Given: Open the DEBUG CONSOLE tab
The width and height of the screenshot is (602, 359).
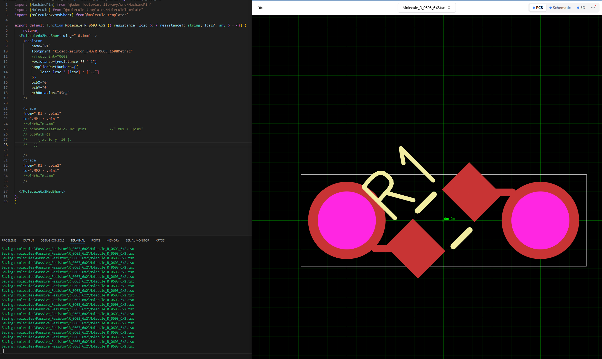Looking at the screenshot, I should pyautogui.click(x=52, y=240).
